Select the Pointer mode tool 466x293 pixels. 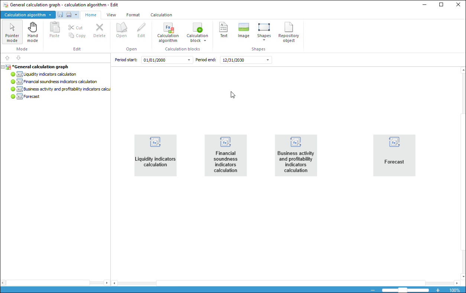(x=12, y=32)
